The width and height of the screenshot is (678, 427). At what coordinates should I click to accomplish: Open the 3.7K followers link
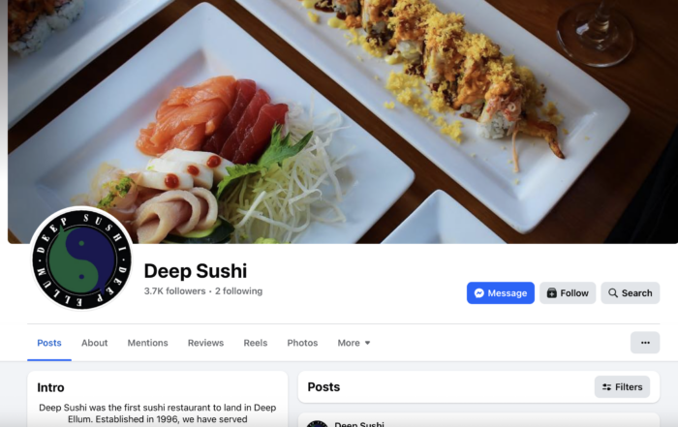pos(174,291)
